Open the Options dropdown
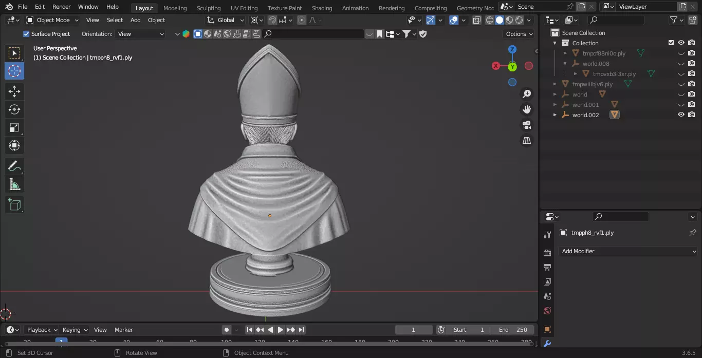Viewport: 702px width, 358px height. point(520,34)
